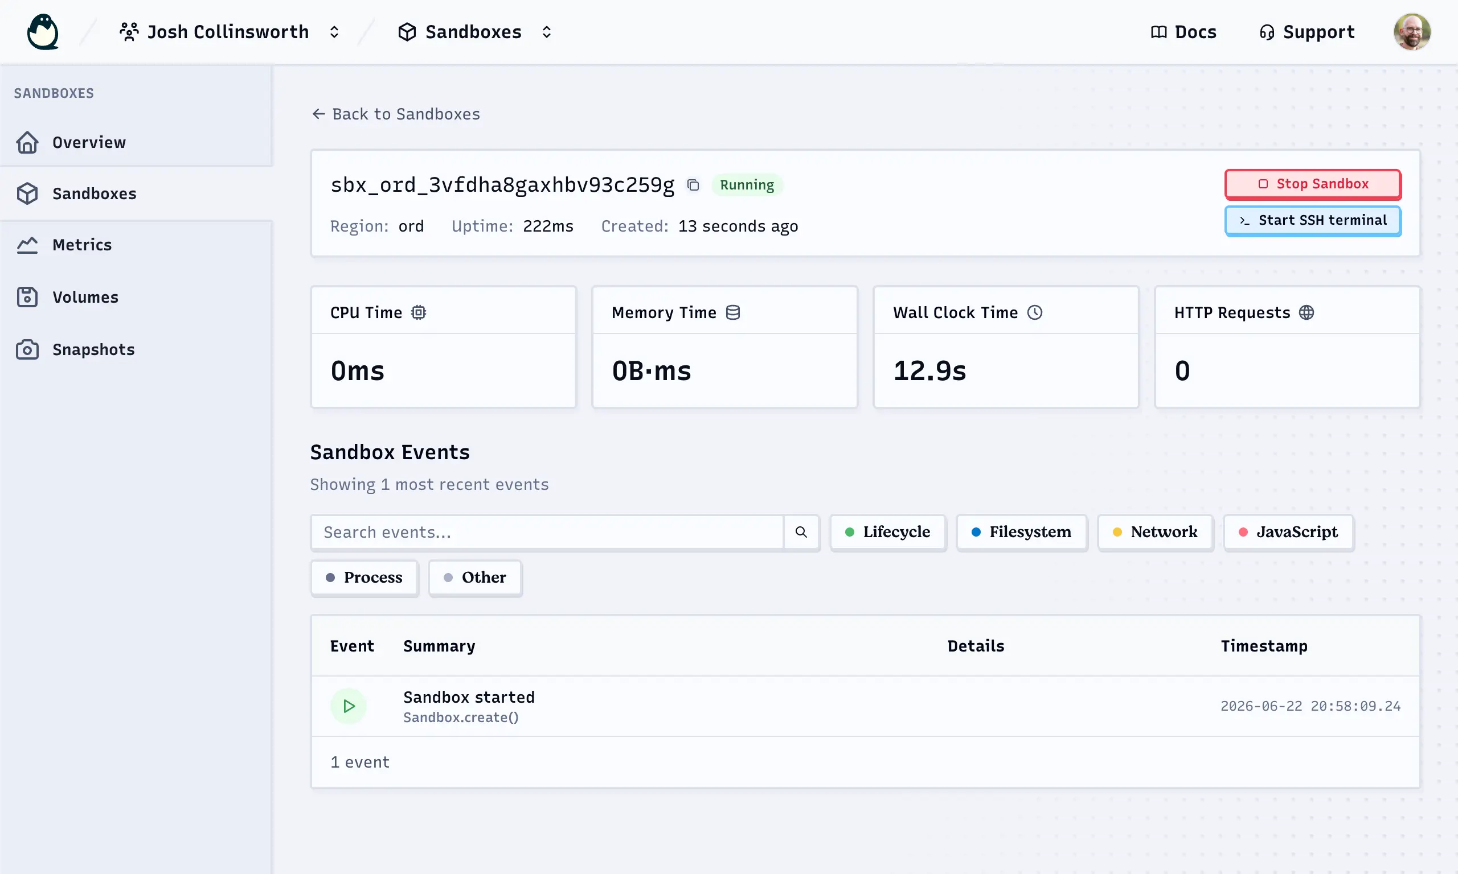Click the CPU chip icon beside CPU Time
This screenshot has width=1458, height=874.
419,312
